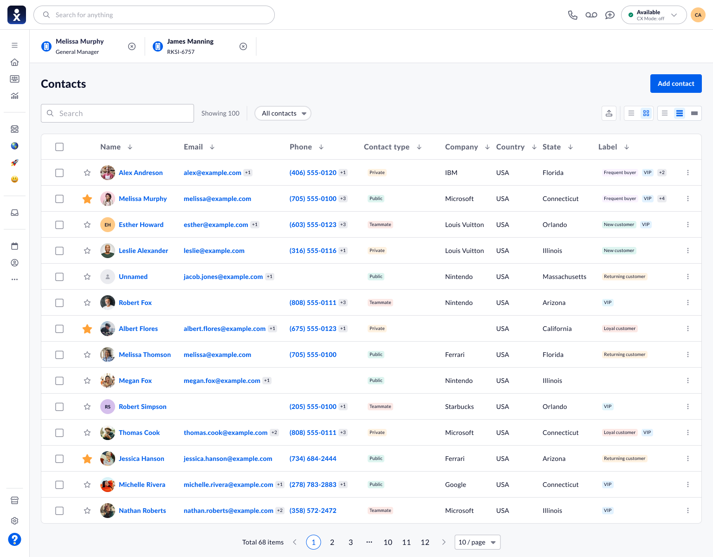Select the checkbox for Robert Fox
This screenshot has height=557, width=713.
click(x=59, y=303)
